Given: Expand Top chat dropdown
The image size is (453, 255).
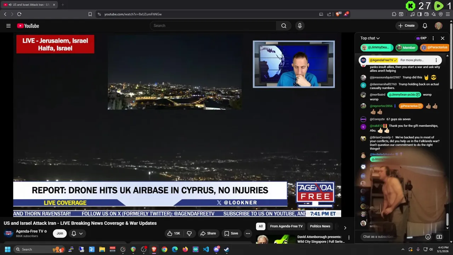Looking at the screenshot, I should pos(370,38).
